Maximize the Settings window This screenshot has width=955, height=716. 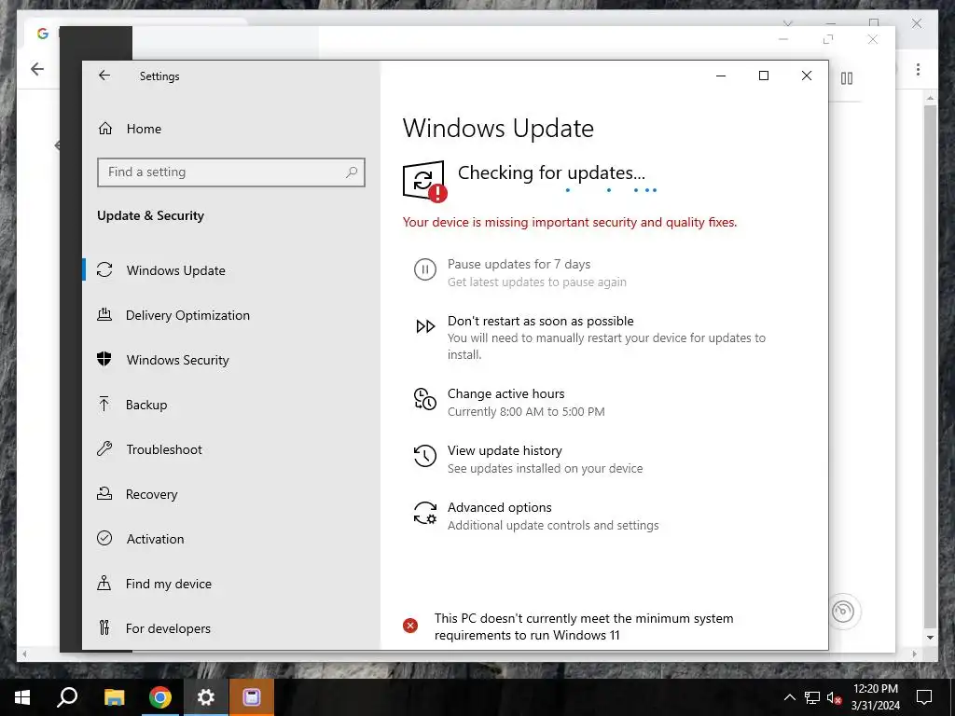click(x=763, y=76)
